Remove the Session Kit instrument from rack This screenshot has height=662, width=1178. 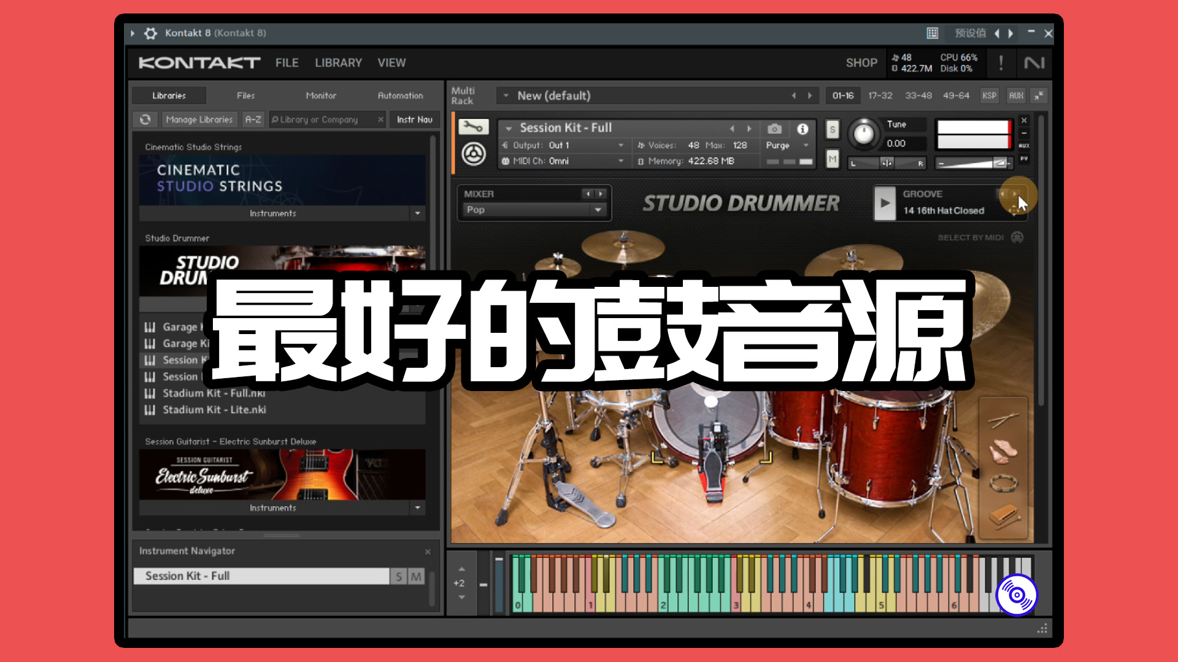pos(1024,120)
